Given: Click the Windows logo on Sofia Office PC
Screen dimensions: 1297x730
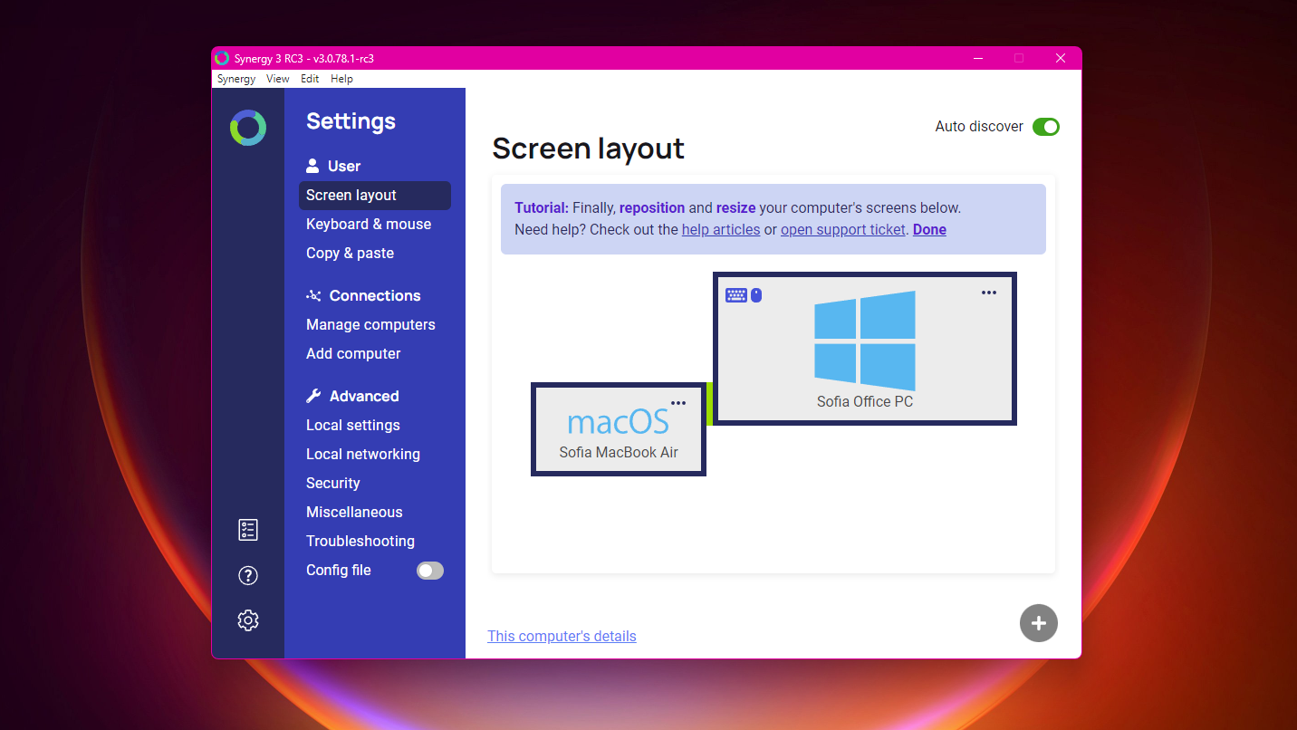Looking at the screenshot, I should (x=865, y=341).
